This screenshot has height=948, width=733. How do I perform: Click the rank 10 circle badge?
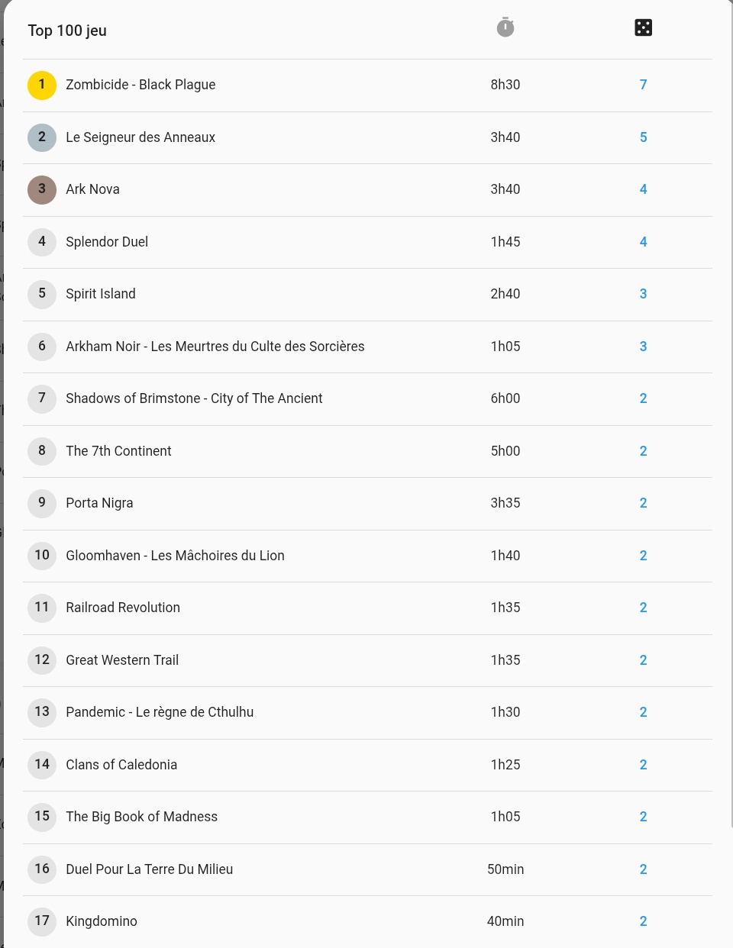point(42,556)
